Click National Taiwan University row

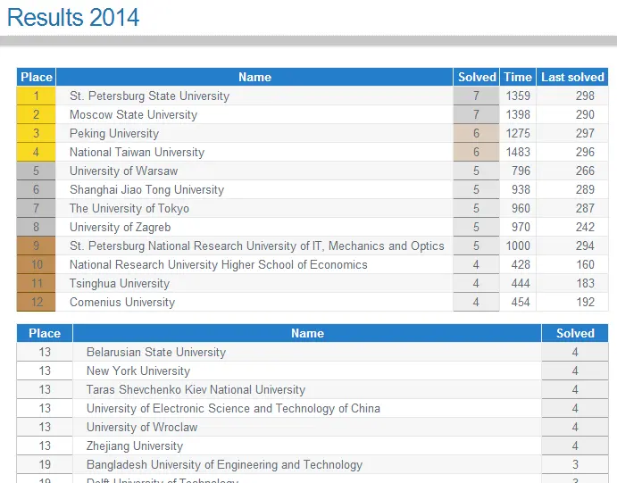coord(313,152)
